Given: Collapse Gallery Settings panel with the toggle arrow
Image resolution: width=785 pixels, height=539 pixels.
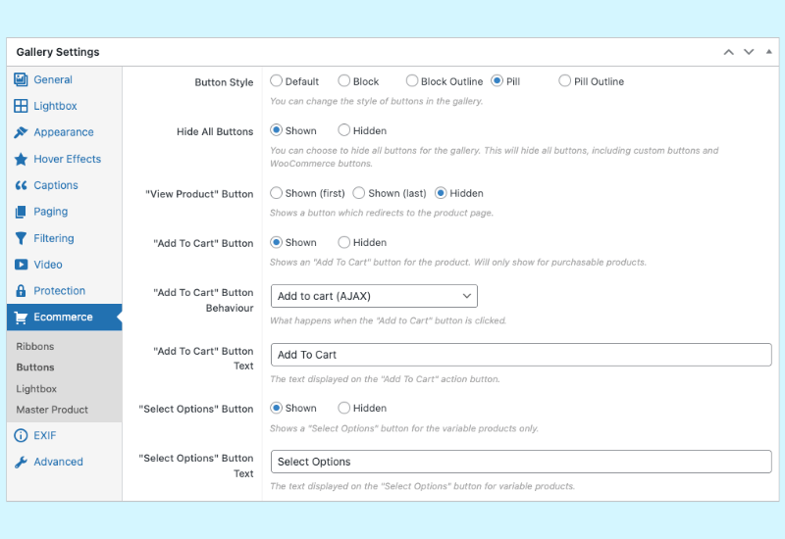Looking at the screenshot, I should [x=769, y=52].
